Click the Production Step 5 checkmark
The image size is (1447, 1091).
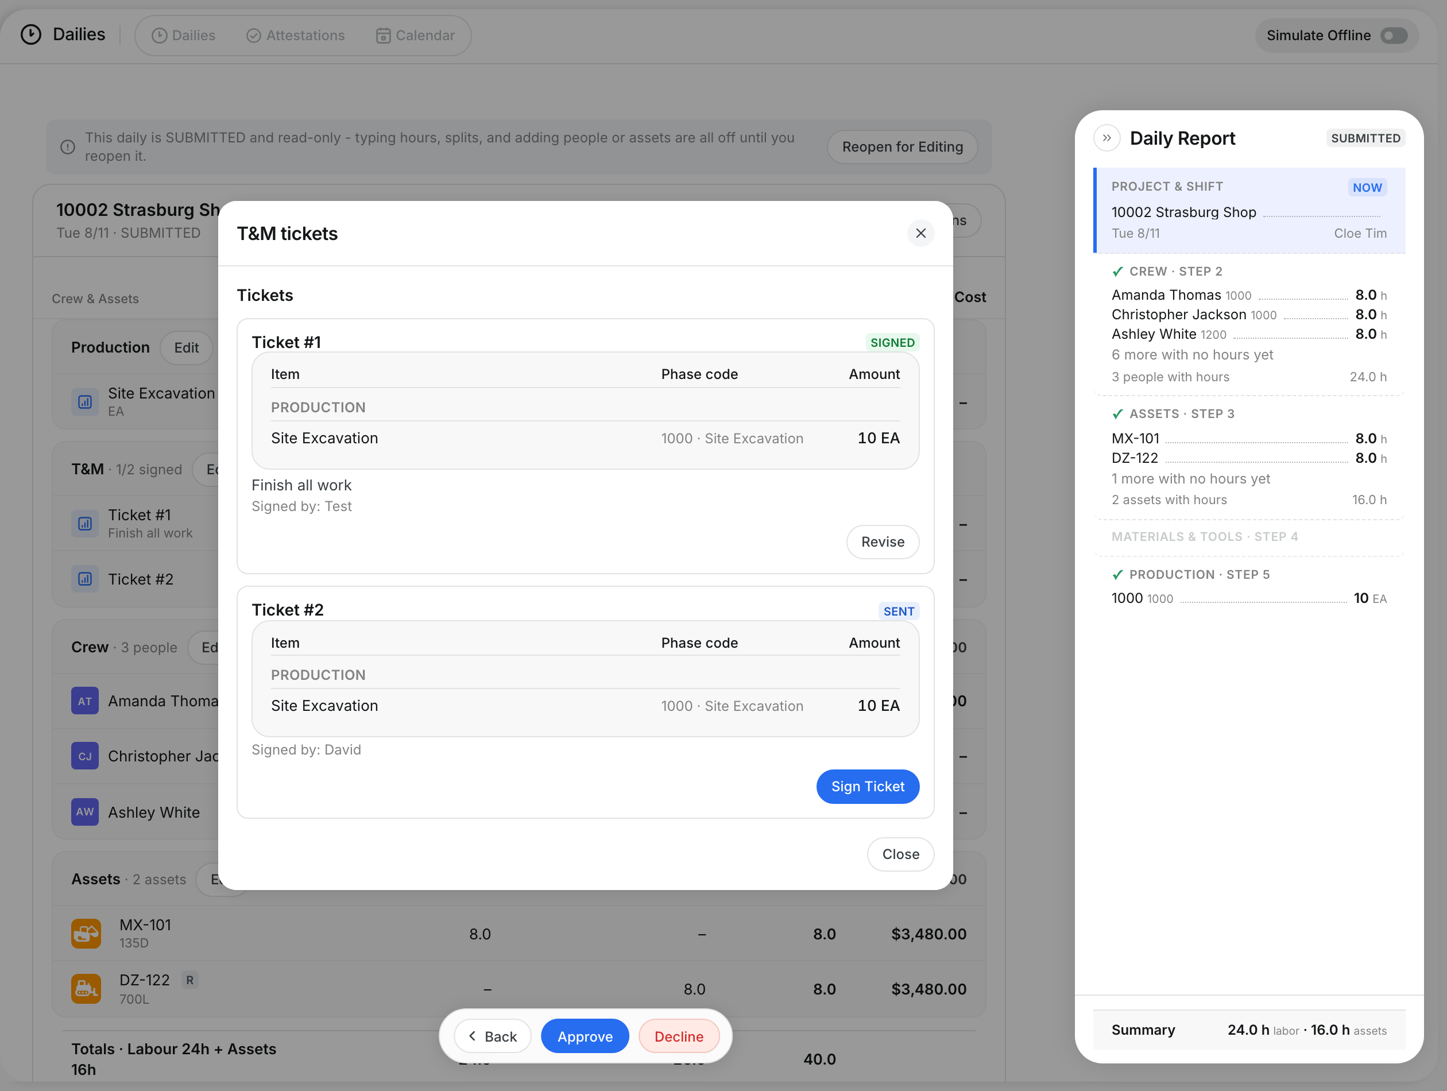click(x=1117, y=575)
